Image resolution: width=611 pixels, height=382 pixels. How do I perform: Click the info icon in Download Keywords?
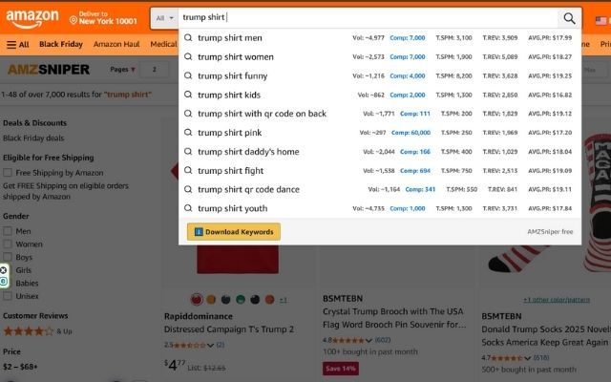click(x=199, y=232)
